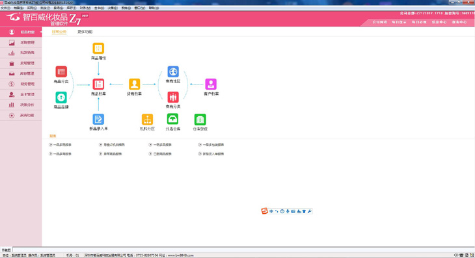
Task: Open the blue 新品录入单 new product entry icon
Action: tap(98, 119)
